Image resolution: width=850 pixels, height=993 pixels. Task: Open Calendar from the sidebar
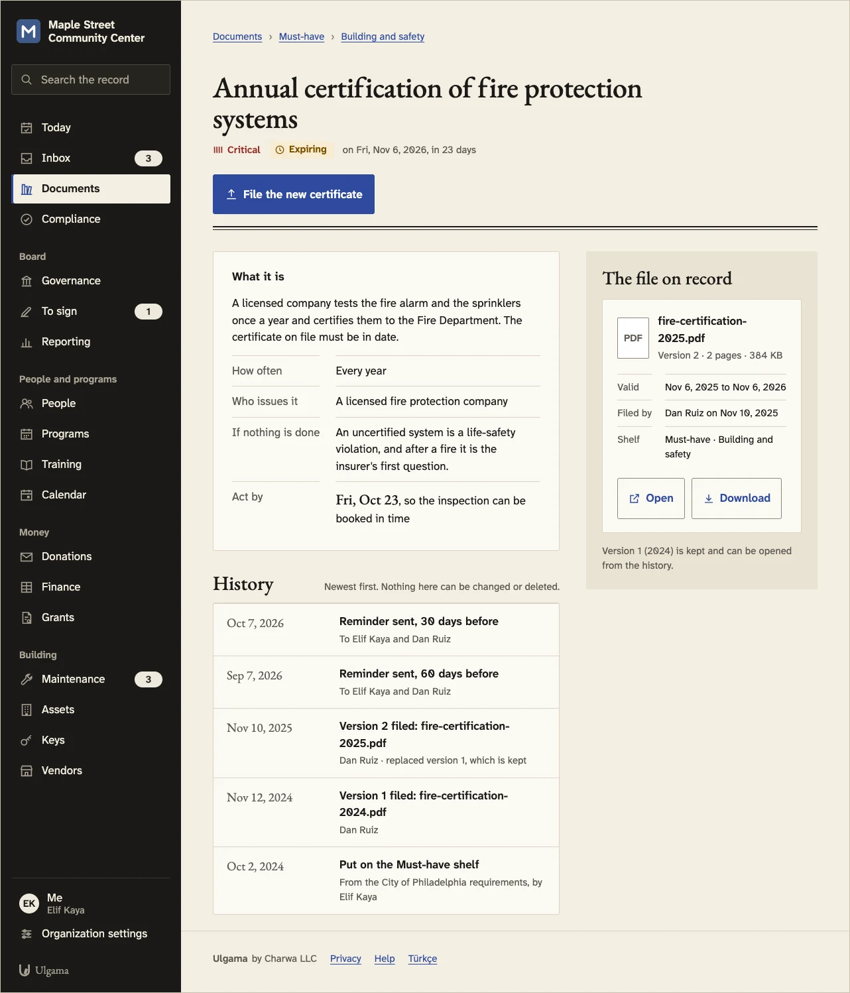(x=91, y=495)
